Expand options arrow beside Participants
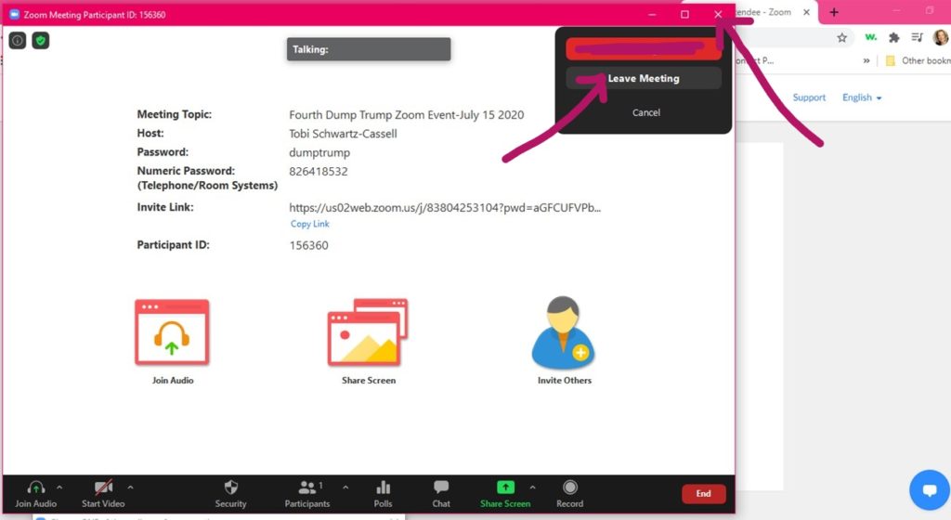Image resolution: width=951 pixels, height=520 pixels. click(x=345, y=487)
